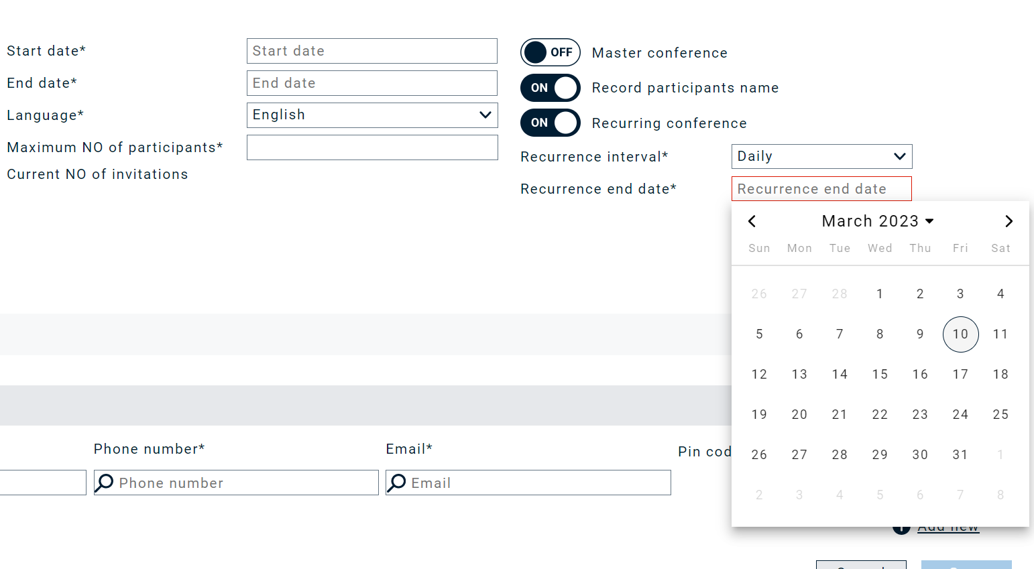This screenshot has height=569, width=1034.
Task: Select March 2 in the calendar
Action: [x=920, y=294]
